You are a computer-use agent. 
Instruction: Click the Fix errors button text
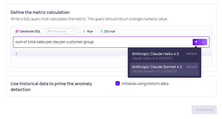(x=59, y=31)
